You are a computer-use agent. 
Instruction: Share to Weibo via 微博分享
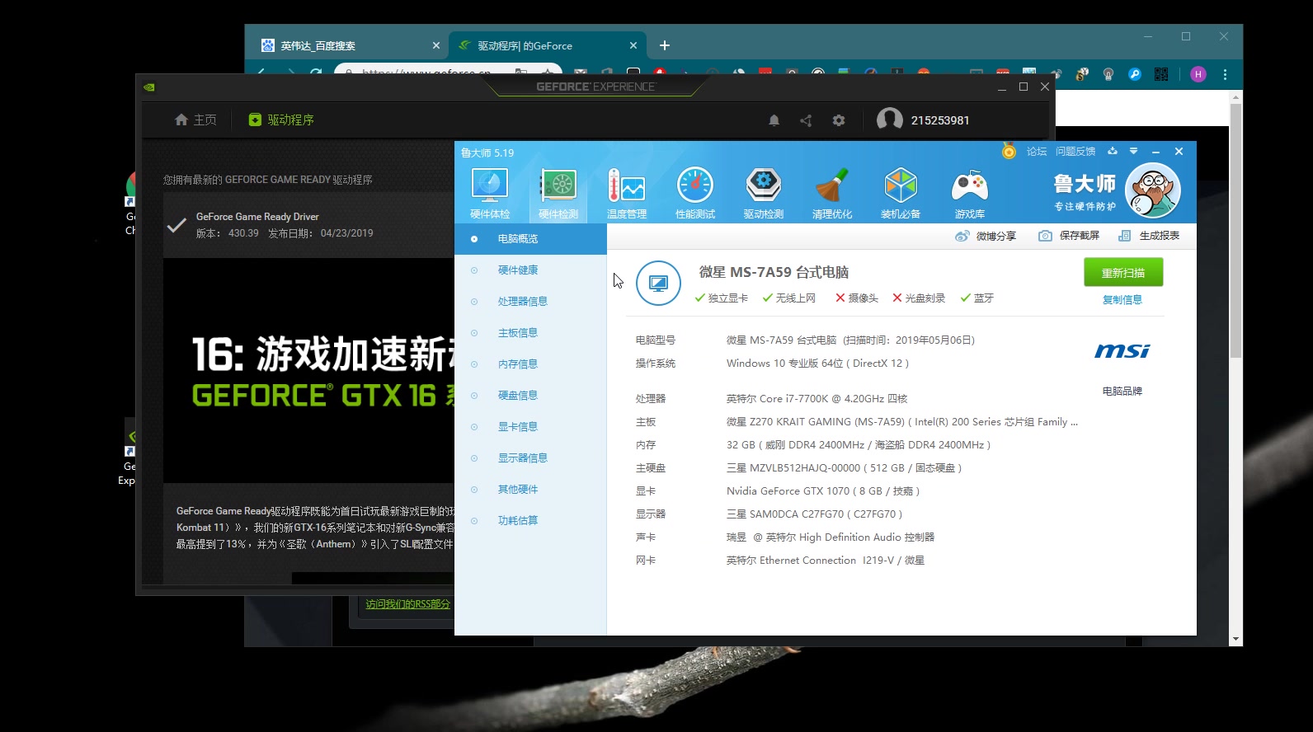986,236
